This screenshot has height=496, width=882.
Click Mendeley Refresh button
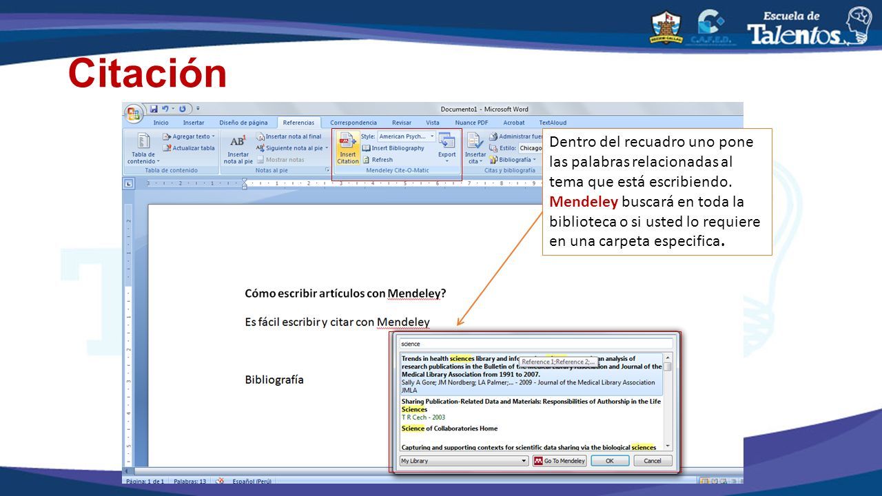click(x=378, y=159)
